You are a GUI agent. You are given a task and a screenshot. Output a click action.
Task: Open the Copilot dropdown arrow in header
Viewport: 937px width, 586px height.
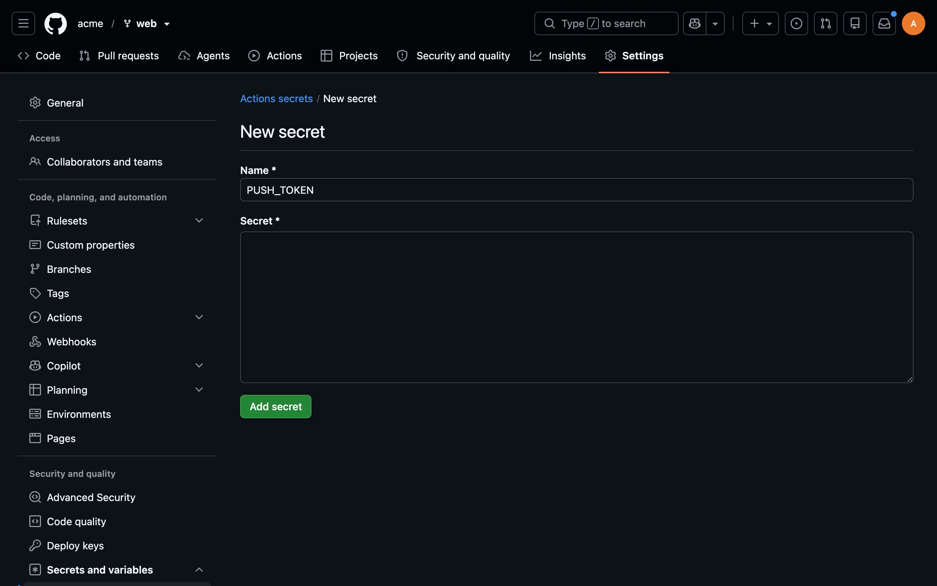[715, 24]
